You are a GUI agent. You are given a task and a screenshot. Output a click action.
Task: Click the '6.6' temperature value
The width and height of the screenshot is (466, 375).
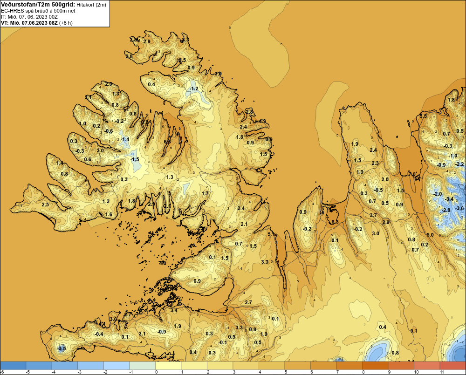[x=167, y=142]
